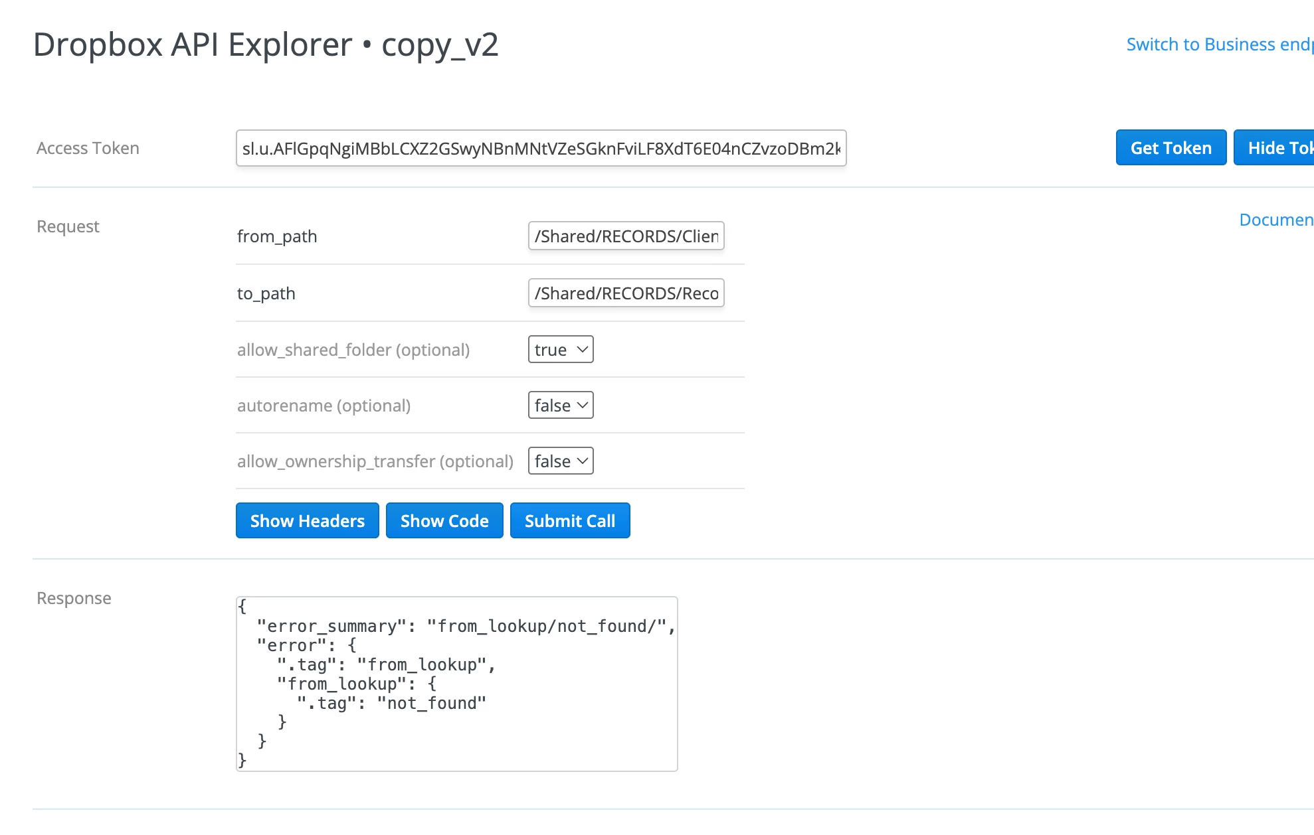Open the autorename dropdown
This screenshot has width=1314, height=835.
[x=561, y=406]
